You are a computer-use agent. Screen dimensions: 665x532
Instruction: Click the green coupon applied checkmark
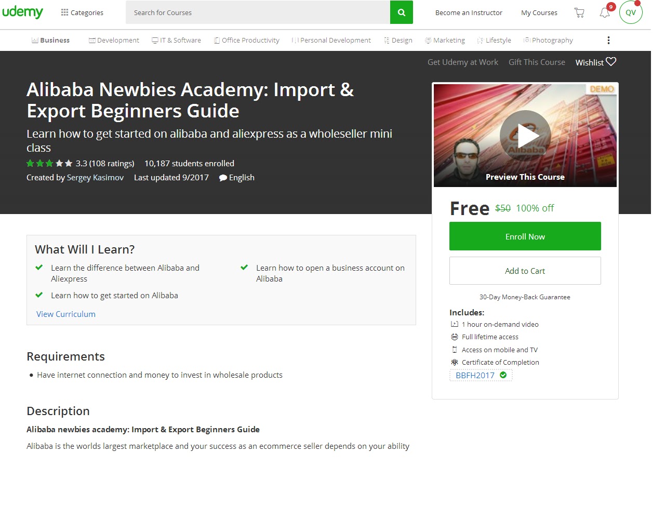tap(503, 375)
